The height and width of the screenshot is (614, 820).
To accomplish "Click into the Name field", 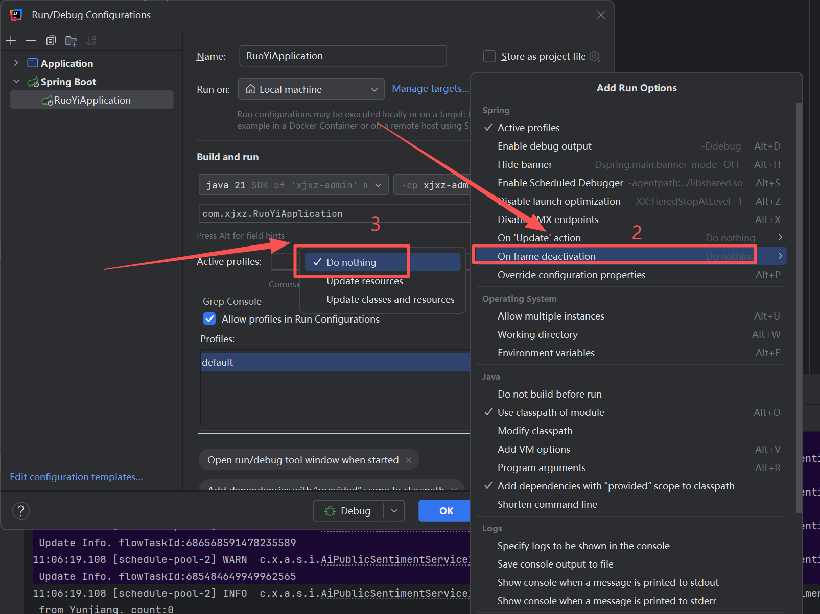I will [343, 56].
